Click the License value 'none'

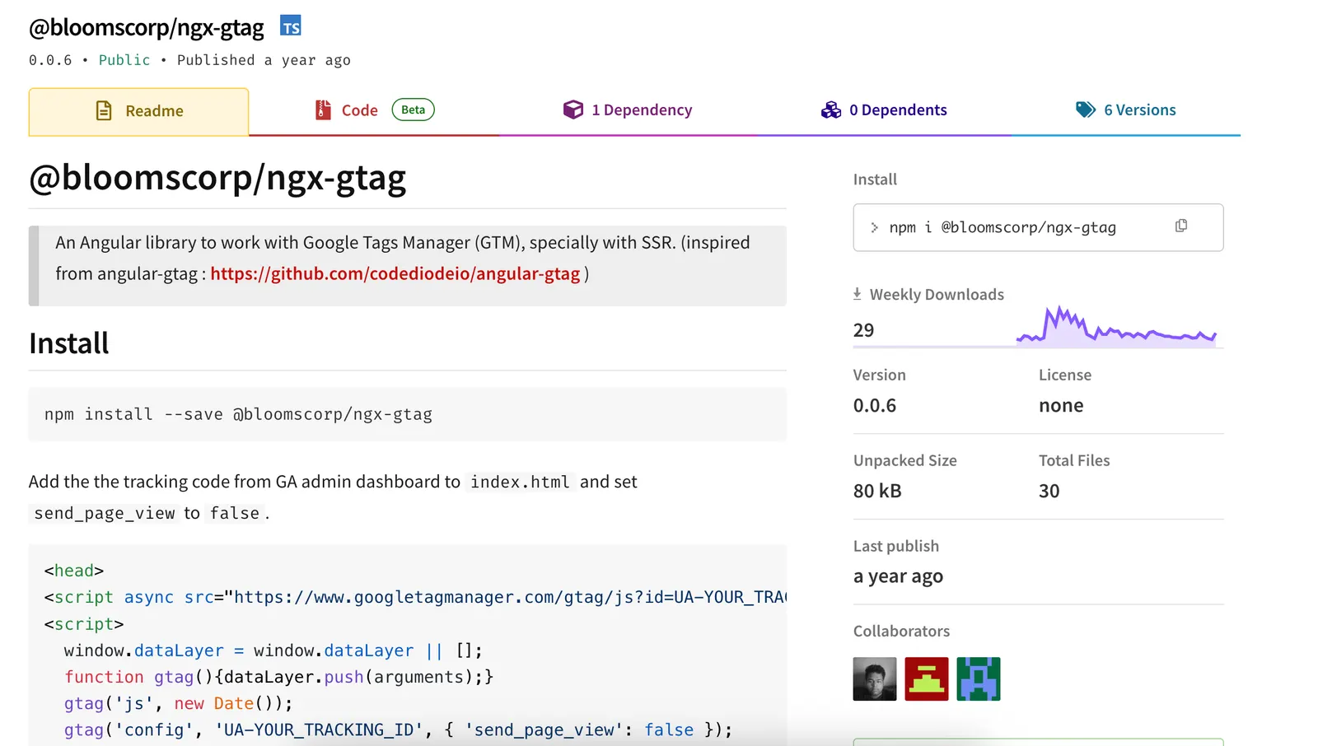[1061, 405]
